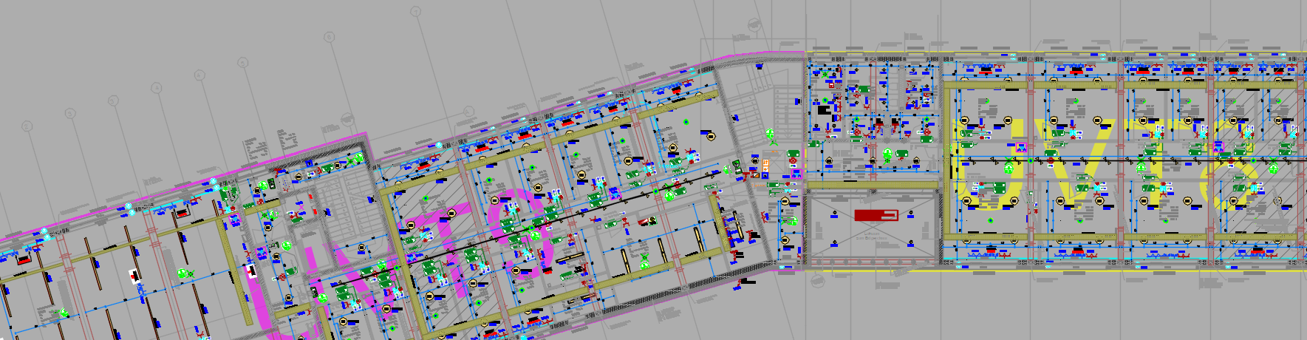The image size is (1307, 340).
Task: Click the magenta boundary line along the top wall
Action: tap(517, 120)
